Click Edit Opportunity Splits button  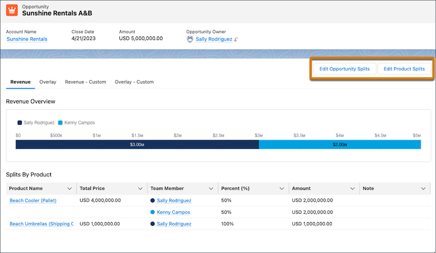(x=344, y=69)
